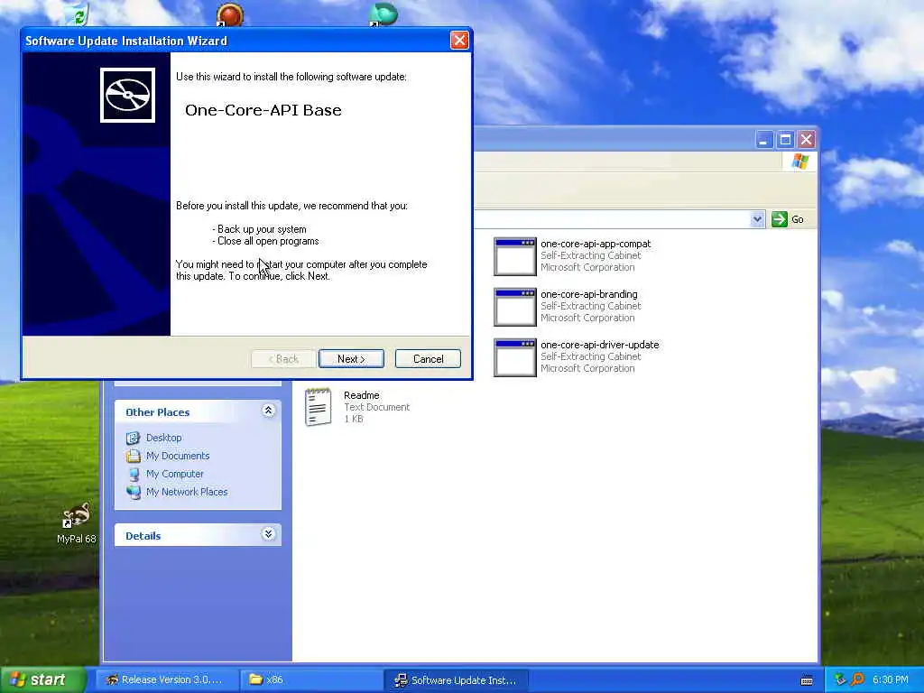Screen dimensions: 924x693
Task: Maximize the x86 Explorer window
Action: [x=786, y=140]
